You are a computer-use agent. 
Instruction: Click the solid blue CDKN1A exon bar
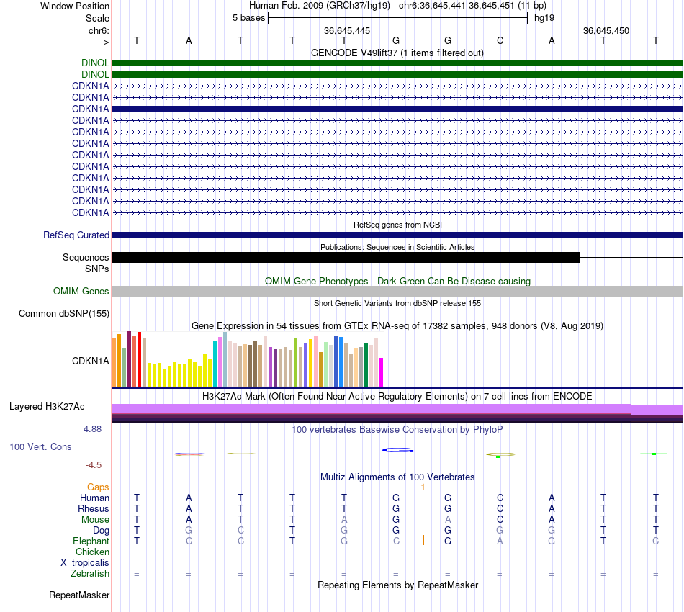click(397, 109)
